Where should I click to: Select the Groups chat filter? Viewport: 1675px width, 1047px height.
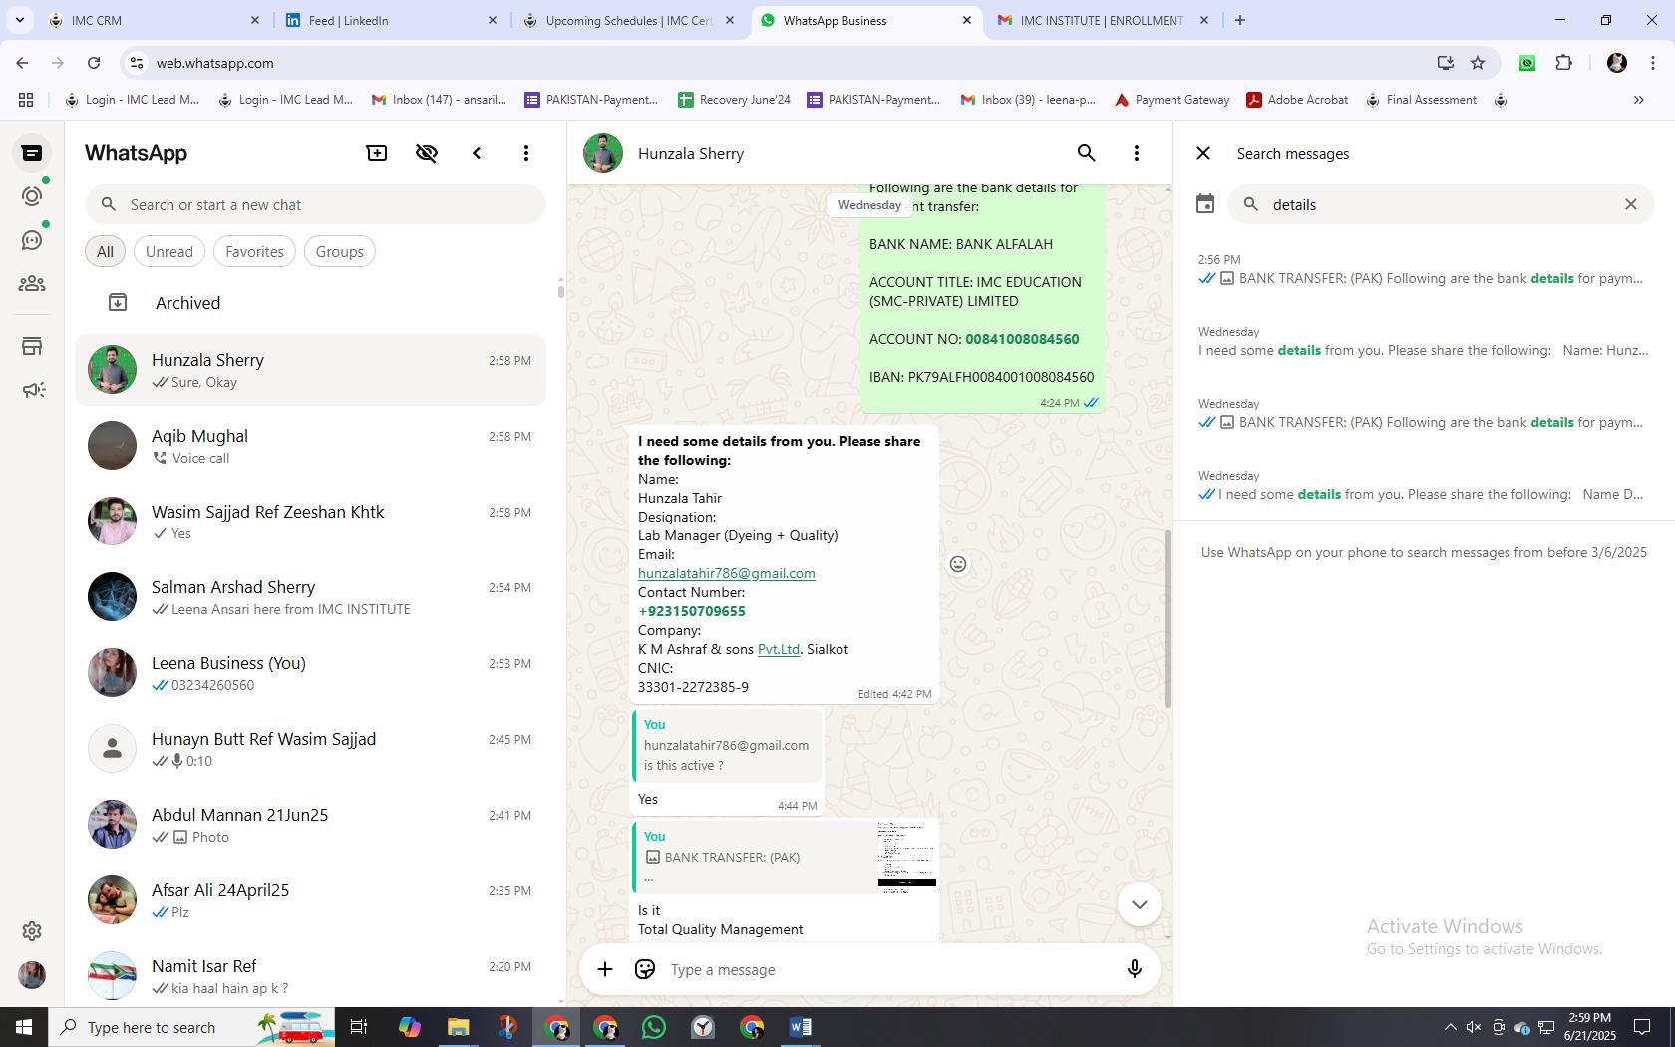pyautogui.click(x=340, y=252)
